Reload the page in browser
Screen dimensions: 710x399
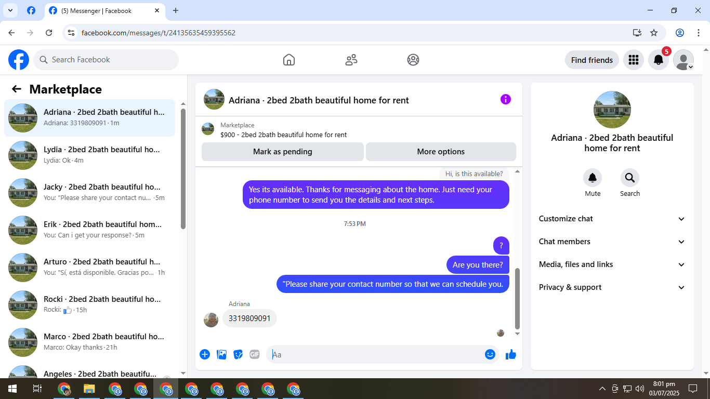49,33
